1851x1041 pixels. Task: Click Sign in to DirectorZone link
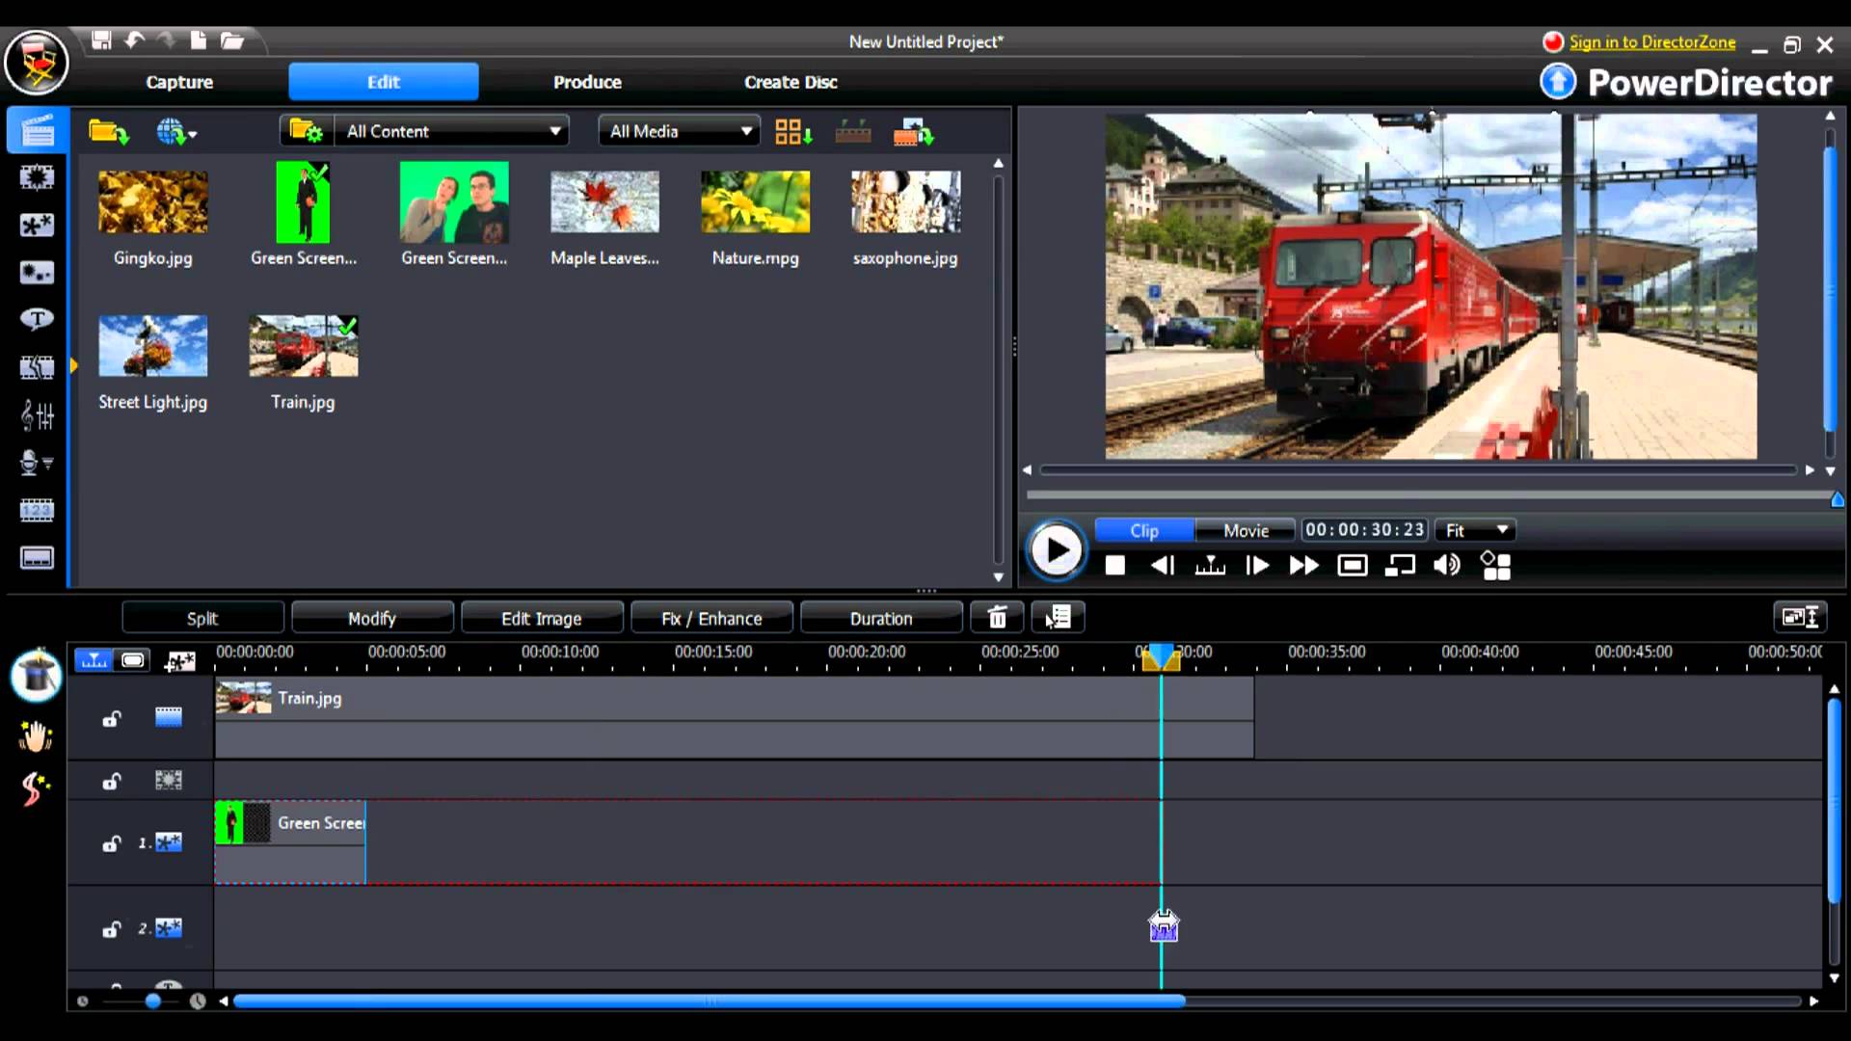[x=1651, y=42]
